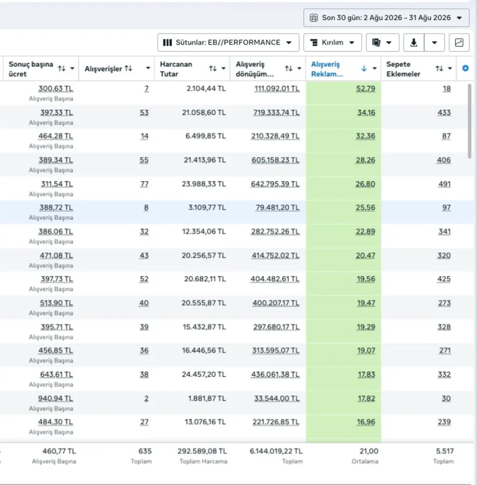Click the calendar icon in date selector
The height and width of the screenshot is (485, 477).
(x=314, y=18)
